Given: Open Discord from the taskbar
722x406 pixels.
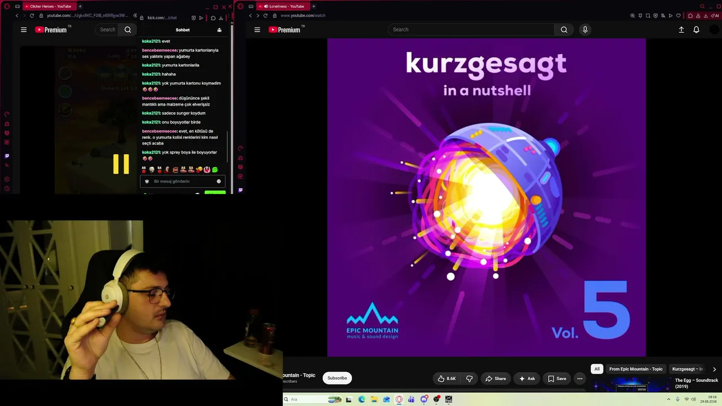Looking at the screenshot, I should click(x=424, y=399).
